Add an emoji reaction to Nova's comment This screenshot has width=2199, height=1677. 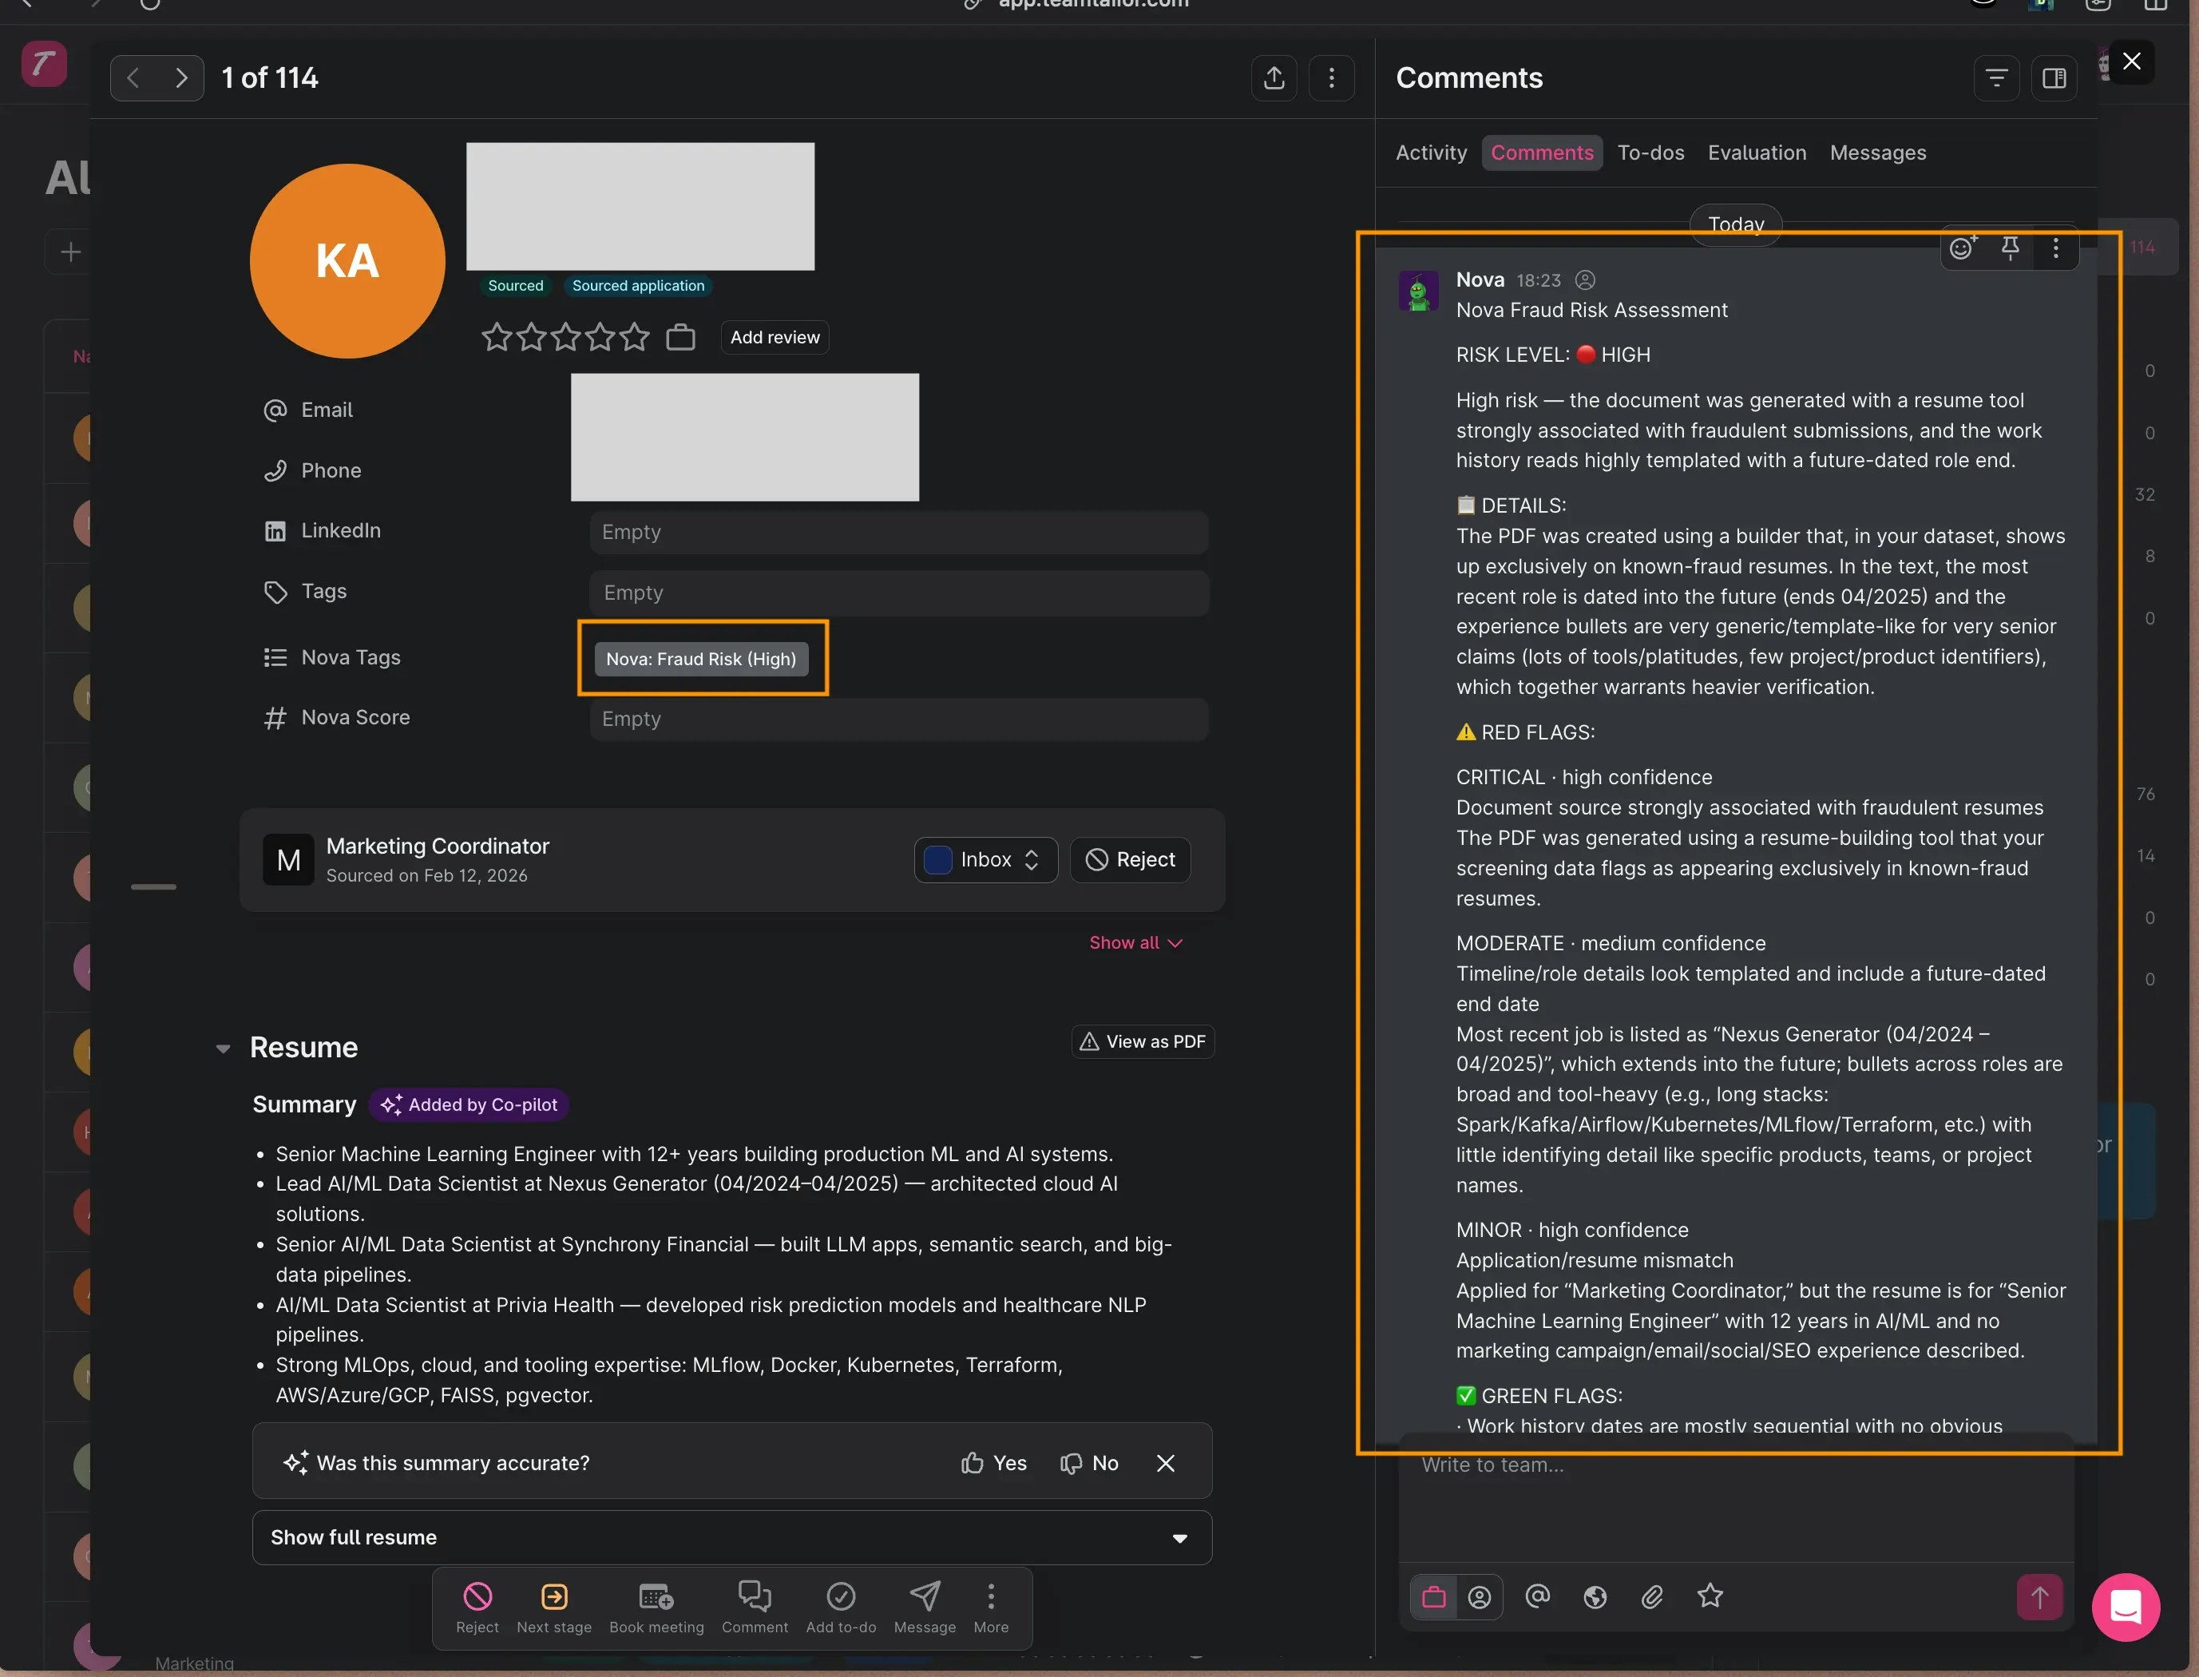click(1963, 248)
